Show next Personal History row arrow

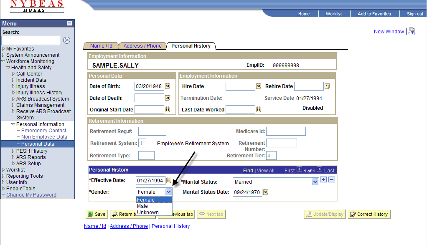coord(320,169)
